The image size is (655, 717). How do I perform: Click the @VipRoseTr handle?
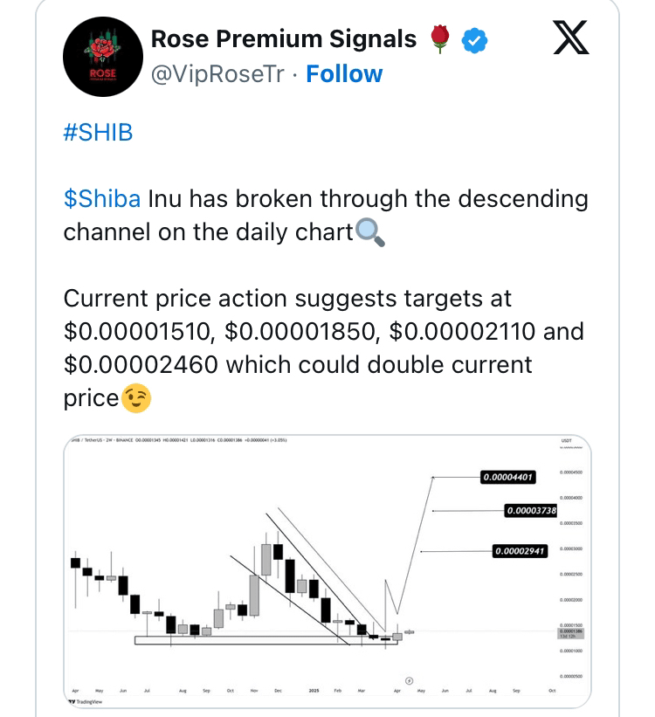click(x=218, y=74)
